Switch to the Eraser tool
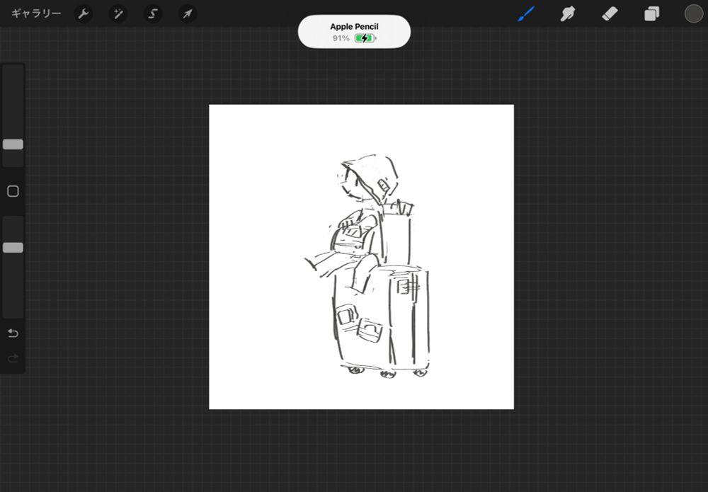The height and width of the screenshot is (492, 708). 610,13
